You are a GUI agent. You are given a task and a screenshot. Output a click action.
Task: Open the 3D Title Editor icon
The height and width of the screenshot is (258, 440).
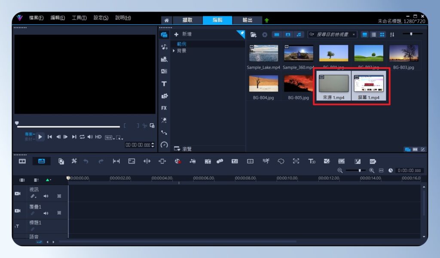[312, 161]
